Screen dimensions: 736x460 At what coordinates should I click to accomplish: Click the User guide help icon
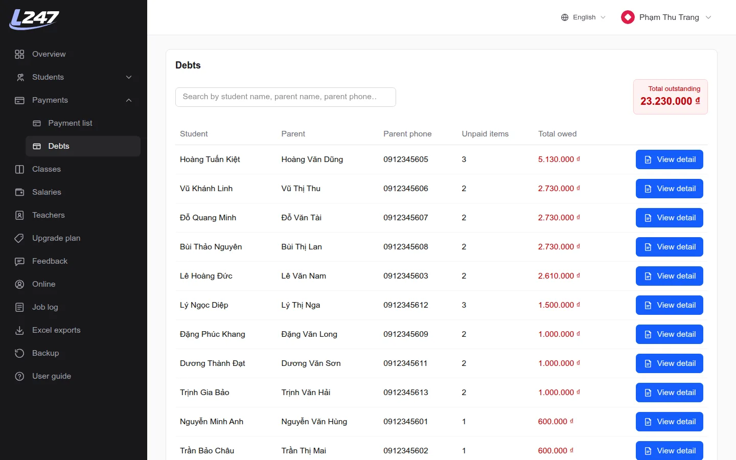click(19, 376)
